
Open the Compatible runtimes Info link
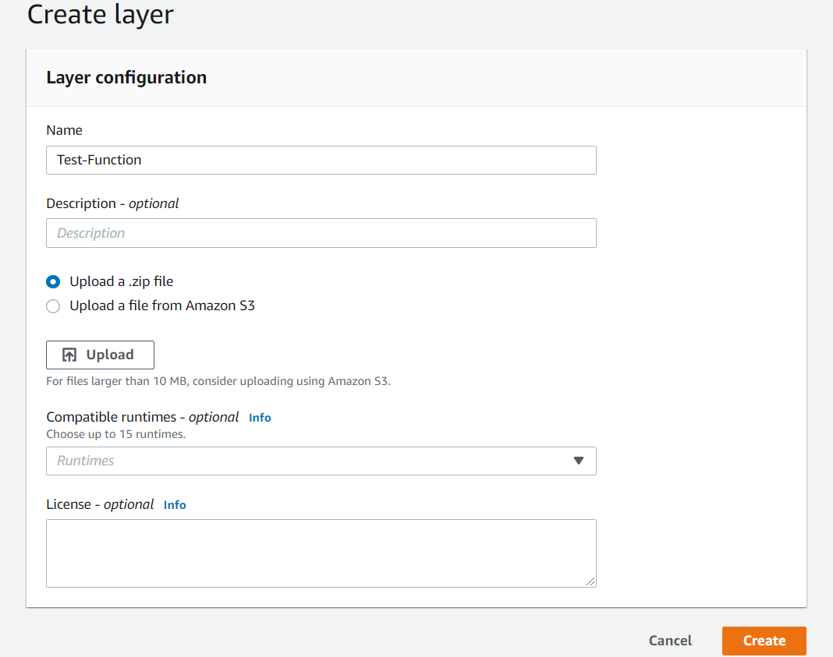point(260,417)
